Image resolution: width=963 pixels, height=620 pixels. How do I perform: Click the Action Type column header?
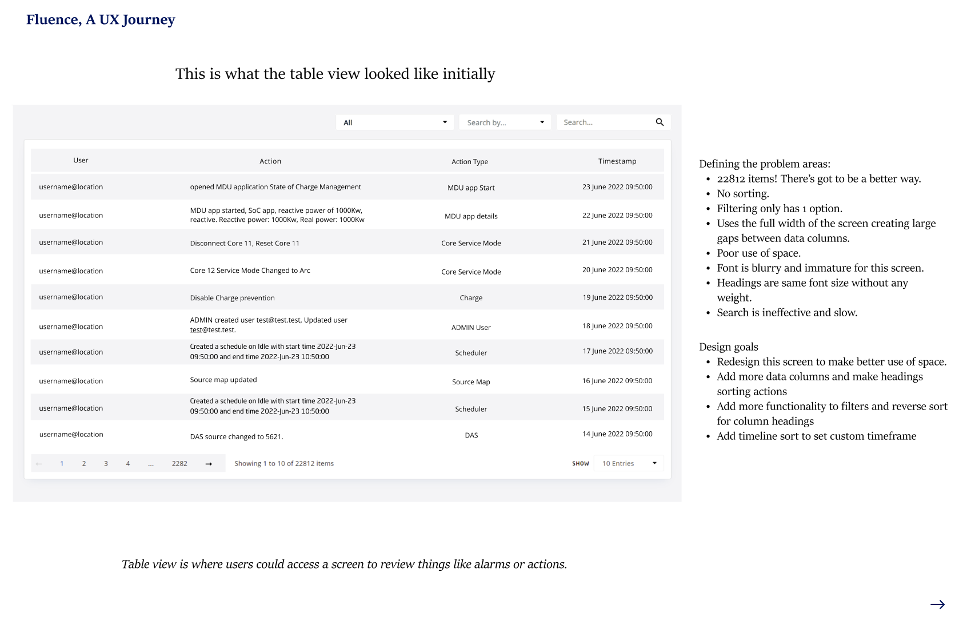[x=469, y=162]
